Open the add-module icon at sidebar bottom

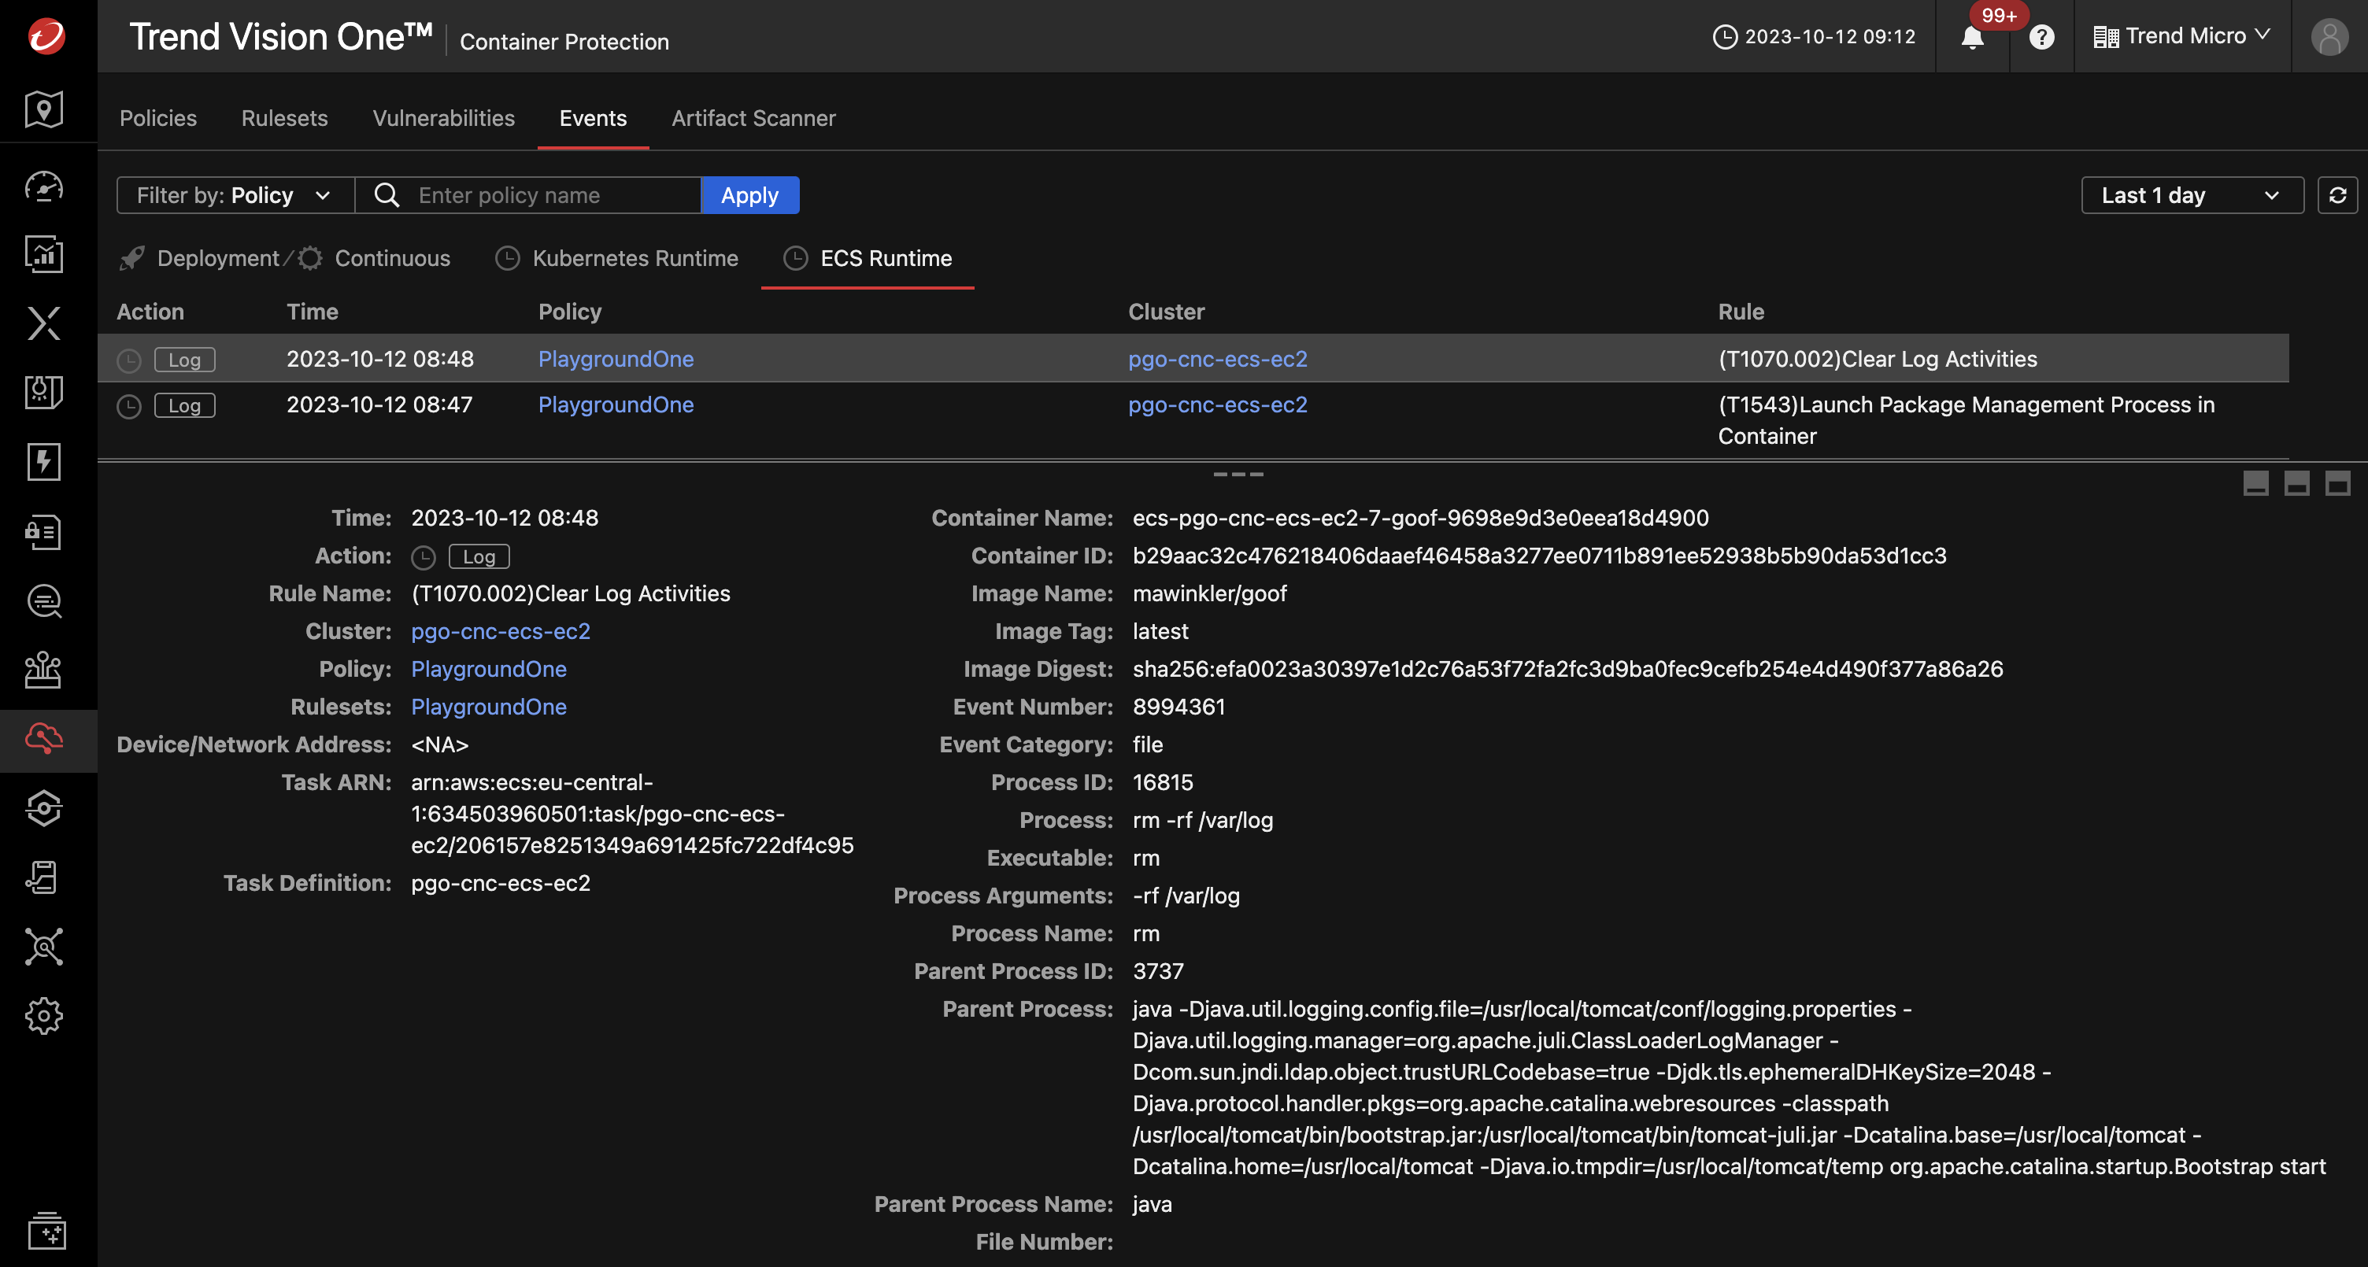point(46,1230)
